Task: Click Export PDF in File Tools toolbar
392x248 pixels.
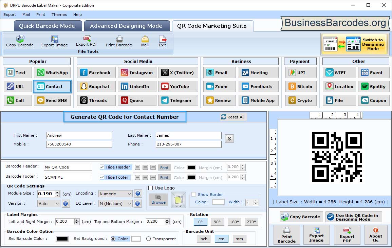Action: pyautogui.click(x=87, y=41)
